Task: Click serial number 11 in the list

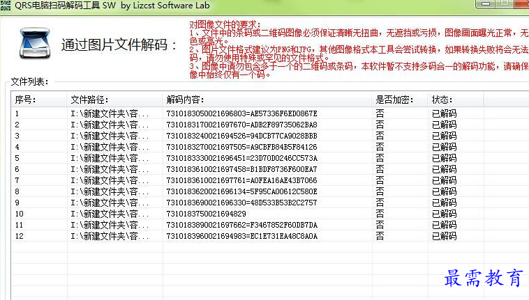Action: pyautogui.click(x=20, y=225)
